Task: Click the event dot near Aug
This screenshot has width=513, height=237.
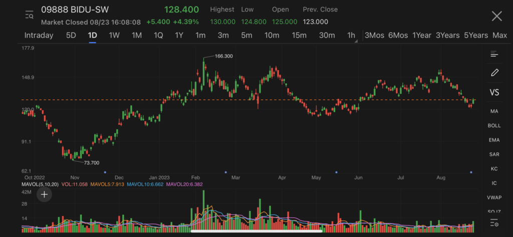Action: (471, 172)
